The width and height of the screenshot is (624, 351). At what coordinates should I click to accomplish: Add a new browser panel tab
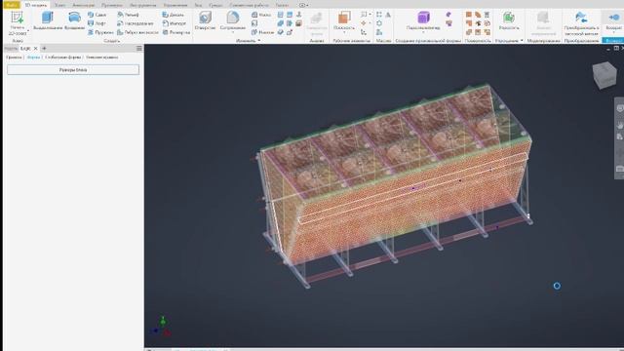pyautogui.click(x=44, y=48)
